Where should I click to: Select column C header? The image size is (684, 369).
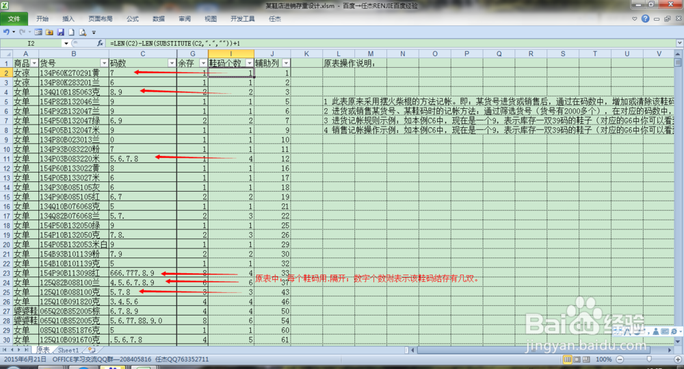tap(143, 53)
